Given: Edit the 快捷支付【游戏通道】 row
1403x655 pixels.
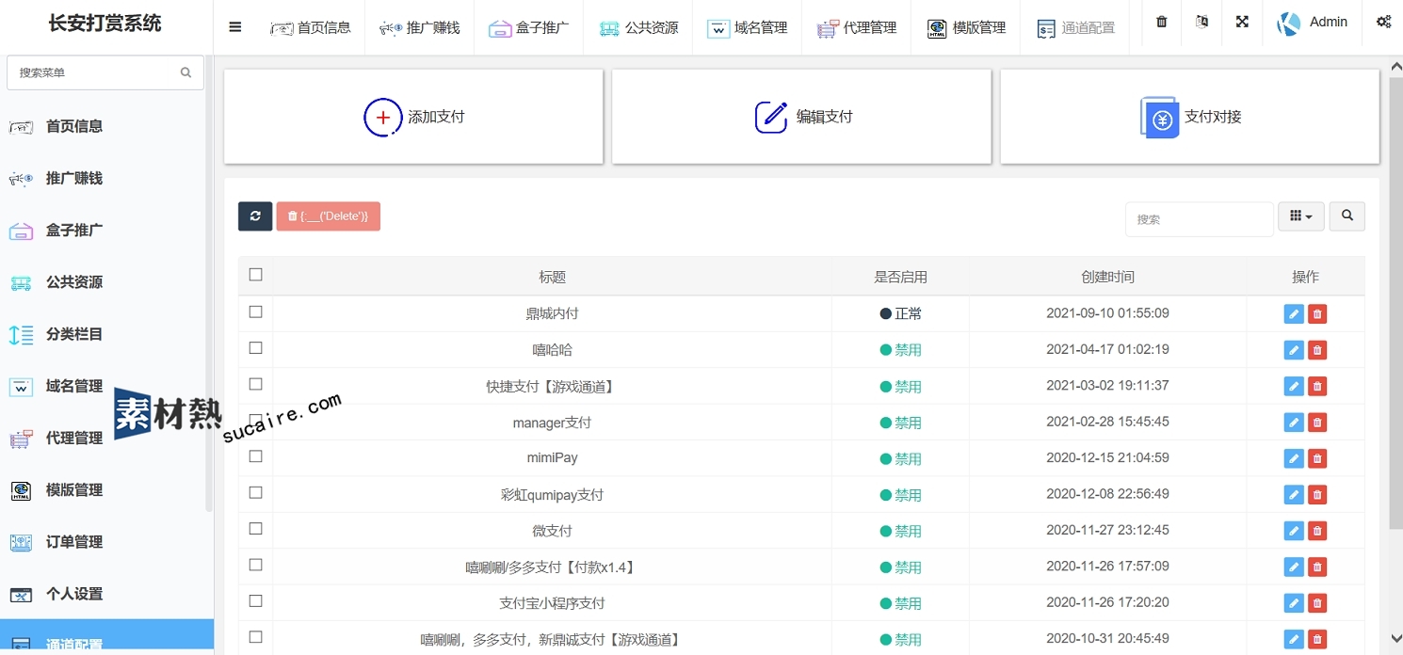Looking at the screenshot, I should pos(1294,386).
